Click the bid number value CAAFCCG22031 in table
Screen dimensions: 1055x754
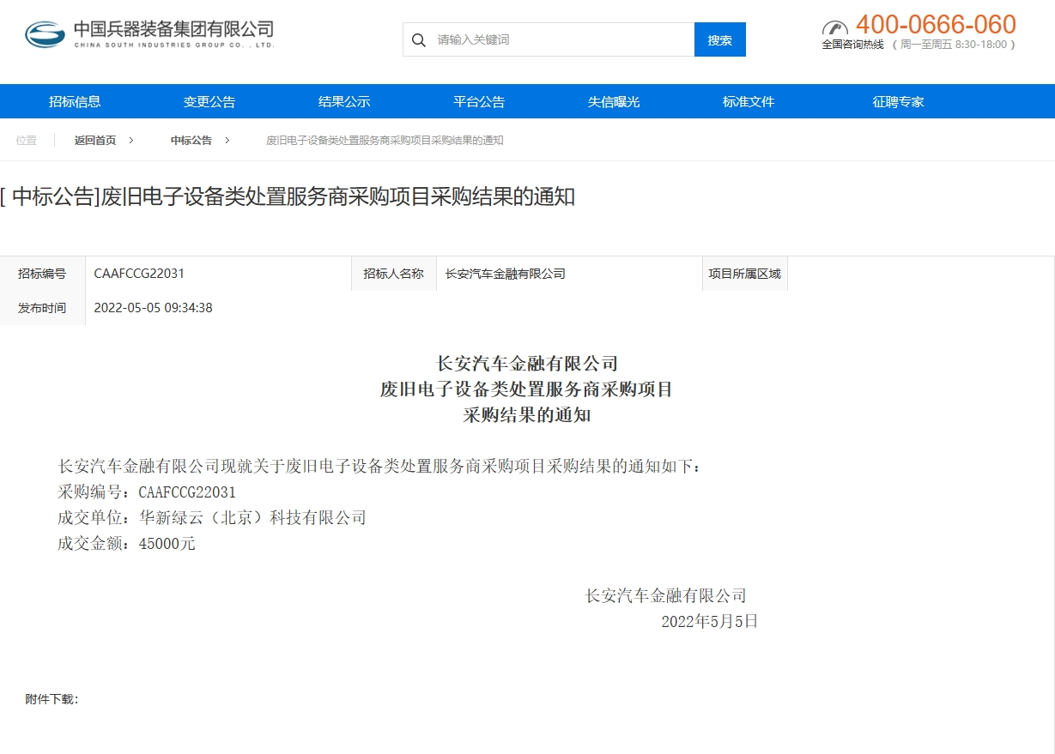point(139,274)
